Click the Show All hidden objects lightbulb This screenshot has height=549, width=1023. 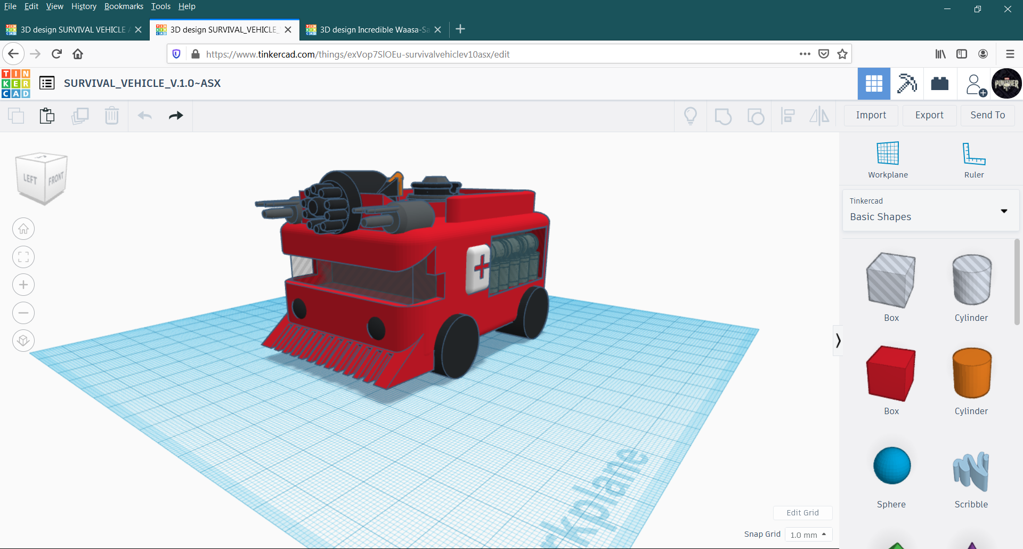(x=691, y=116)
